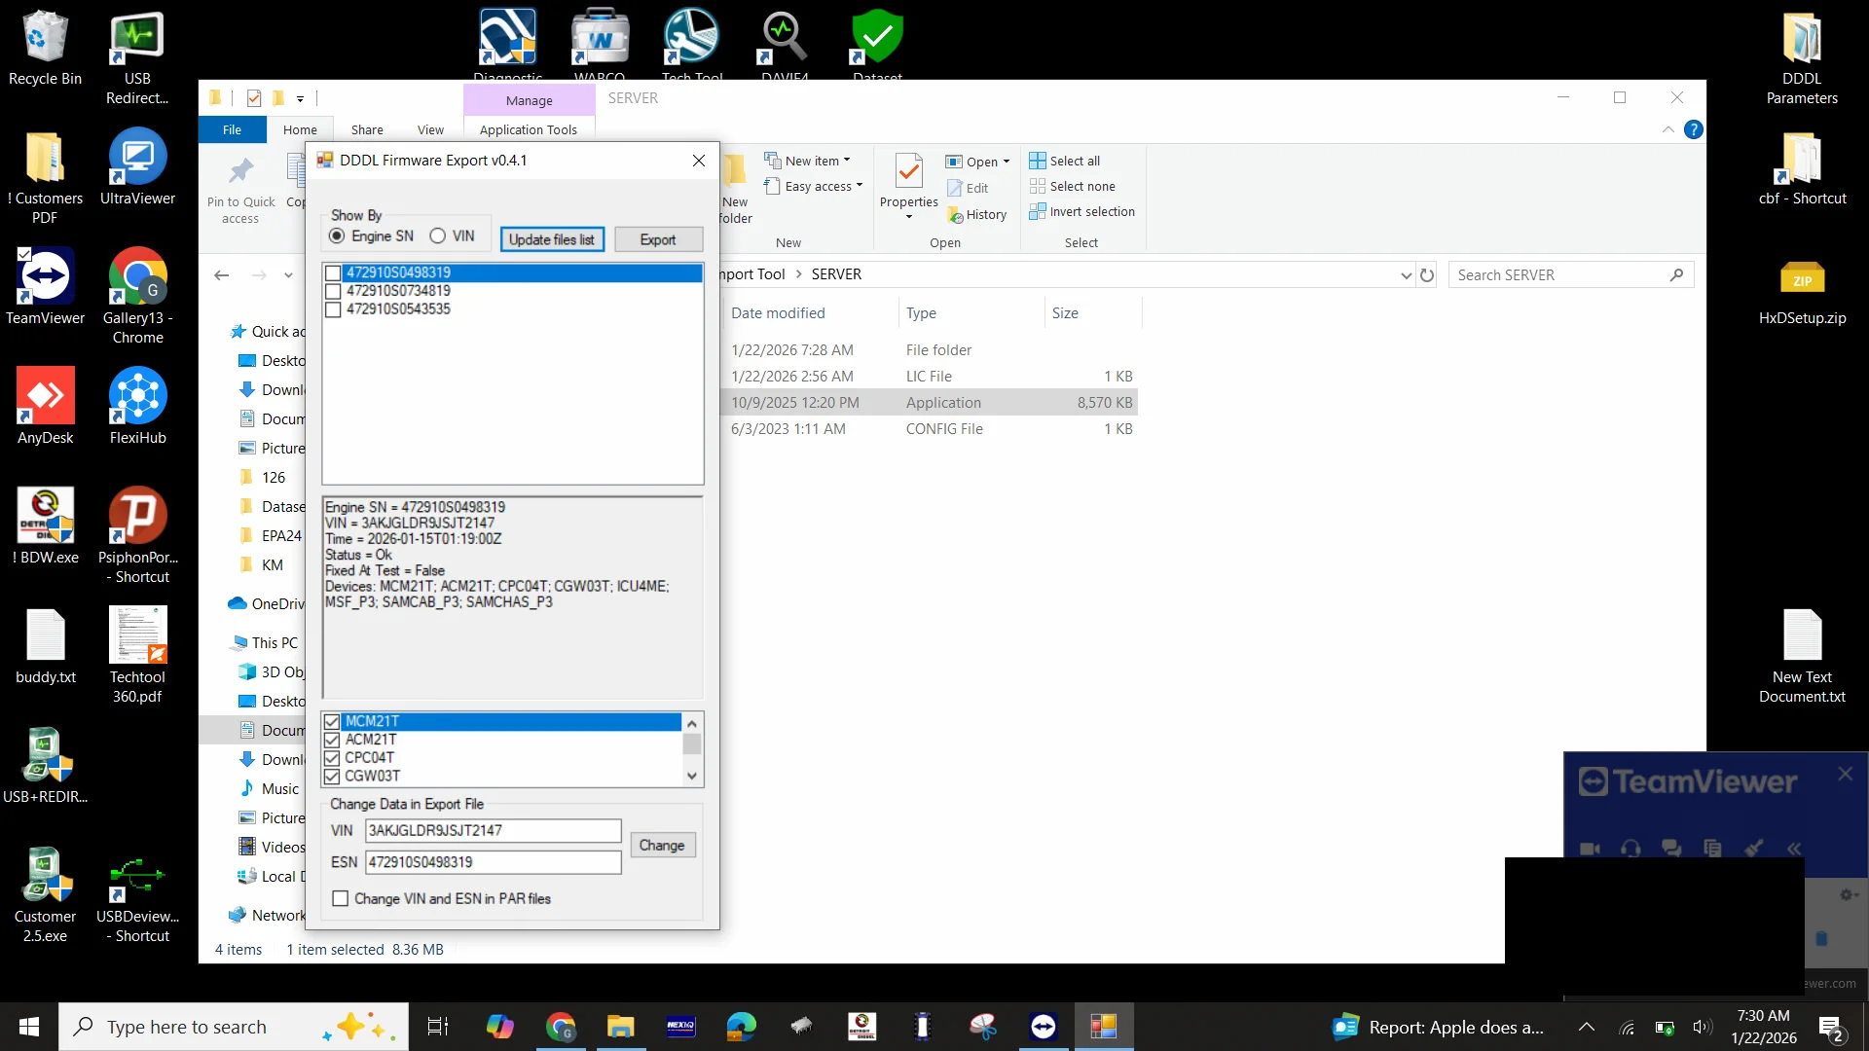Open File Explorer from taskbar

pos(621,1027)
